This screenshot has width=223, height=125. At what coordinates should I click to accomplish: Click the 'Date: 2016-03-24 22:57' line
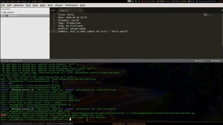72,18
